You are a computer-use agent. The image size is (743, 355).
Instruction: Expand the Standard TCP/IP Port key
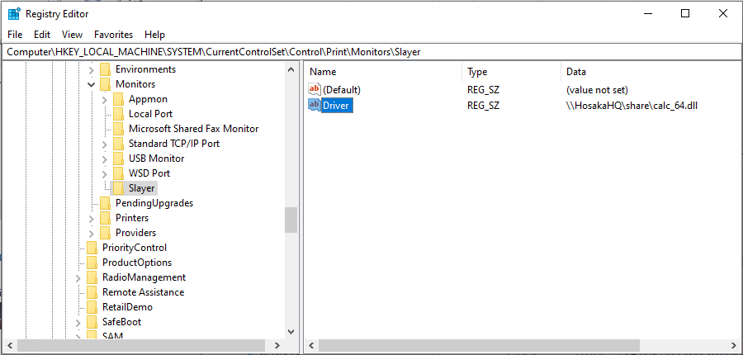(x=105, y=144)
